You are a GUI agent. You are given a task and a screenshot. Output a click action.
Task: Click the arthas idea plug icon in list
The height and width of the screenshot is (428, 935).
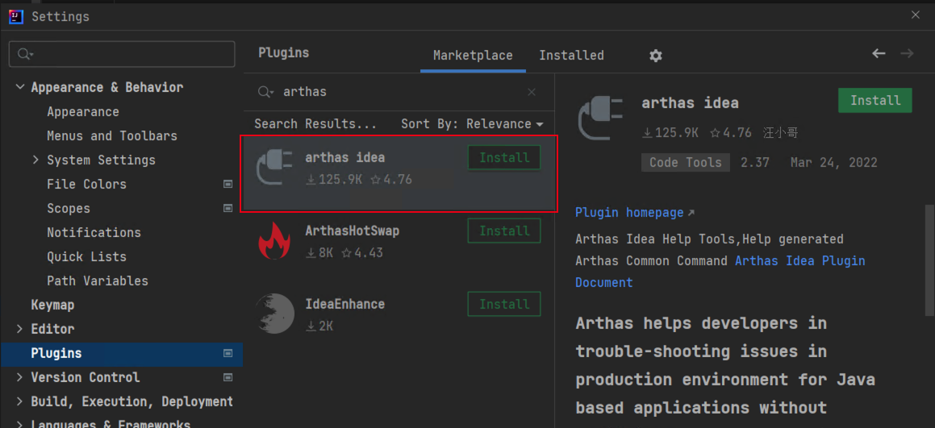click(x=273, y=168)
